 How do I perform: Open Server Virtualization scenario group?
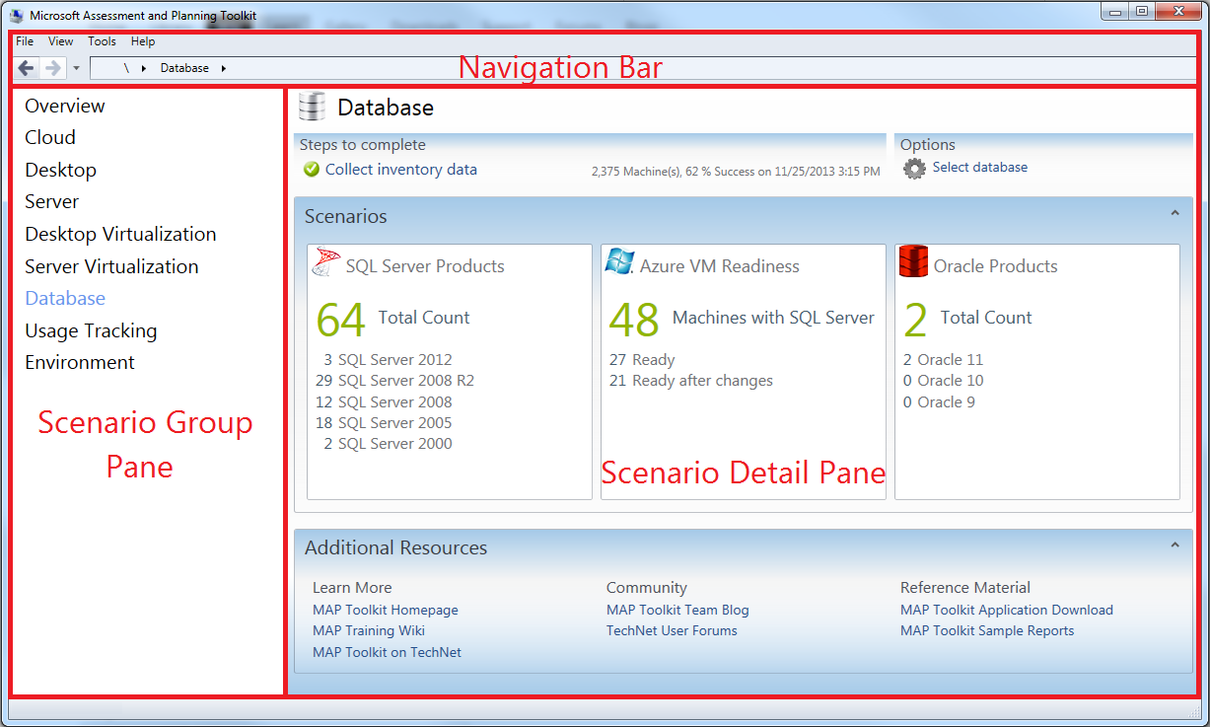[x=112, y=266]
